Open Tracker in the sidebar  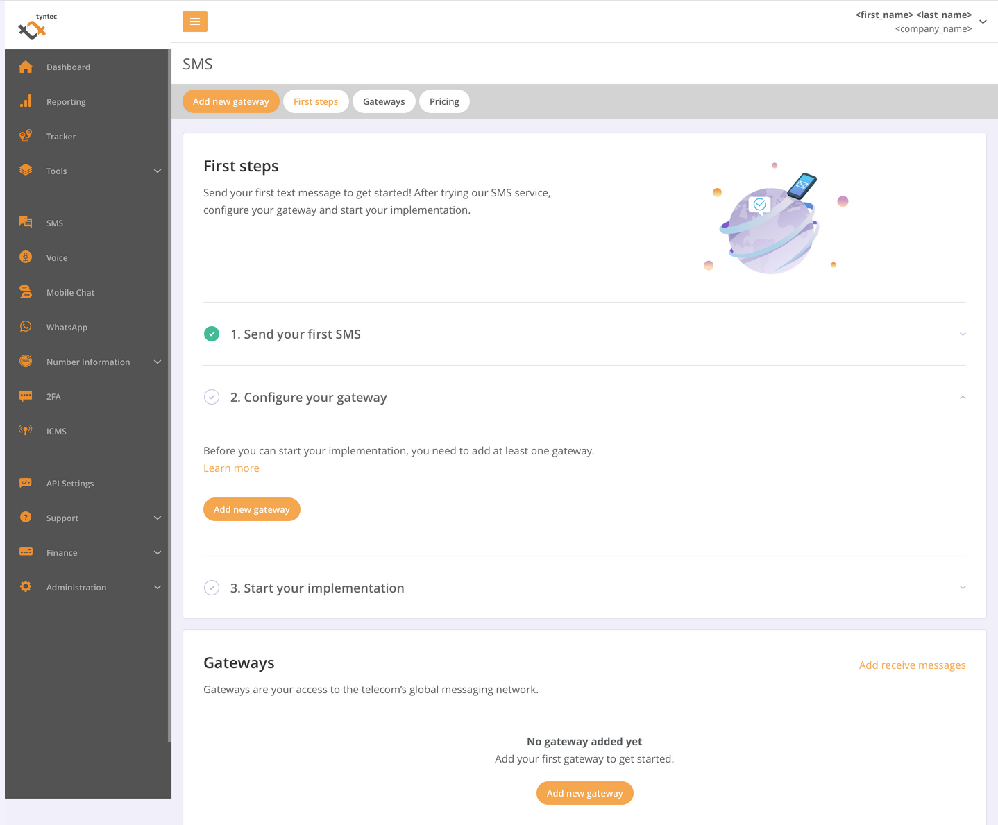pos(61,136)
